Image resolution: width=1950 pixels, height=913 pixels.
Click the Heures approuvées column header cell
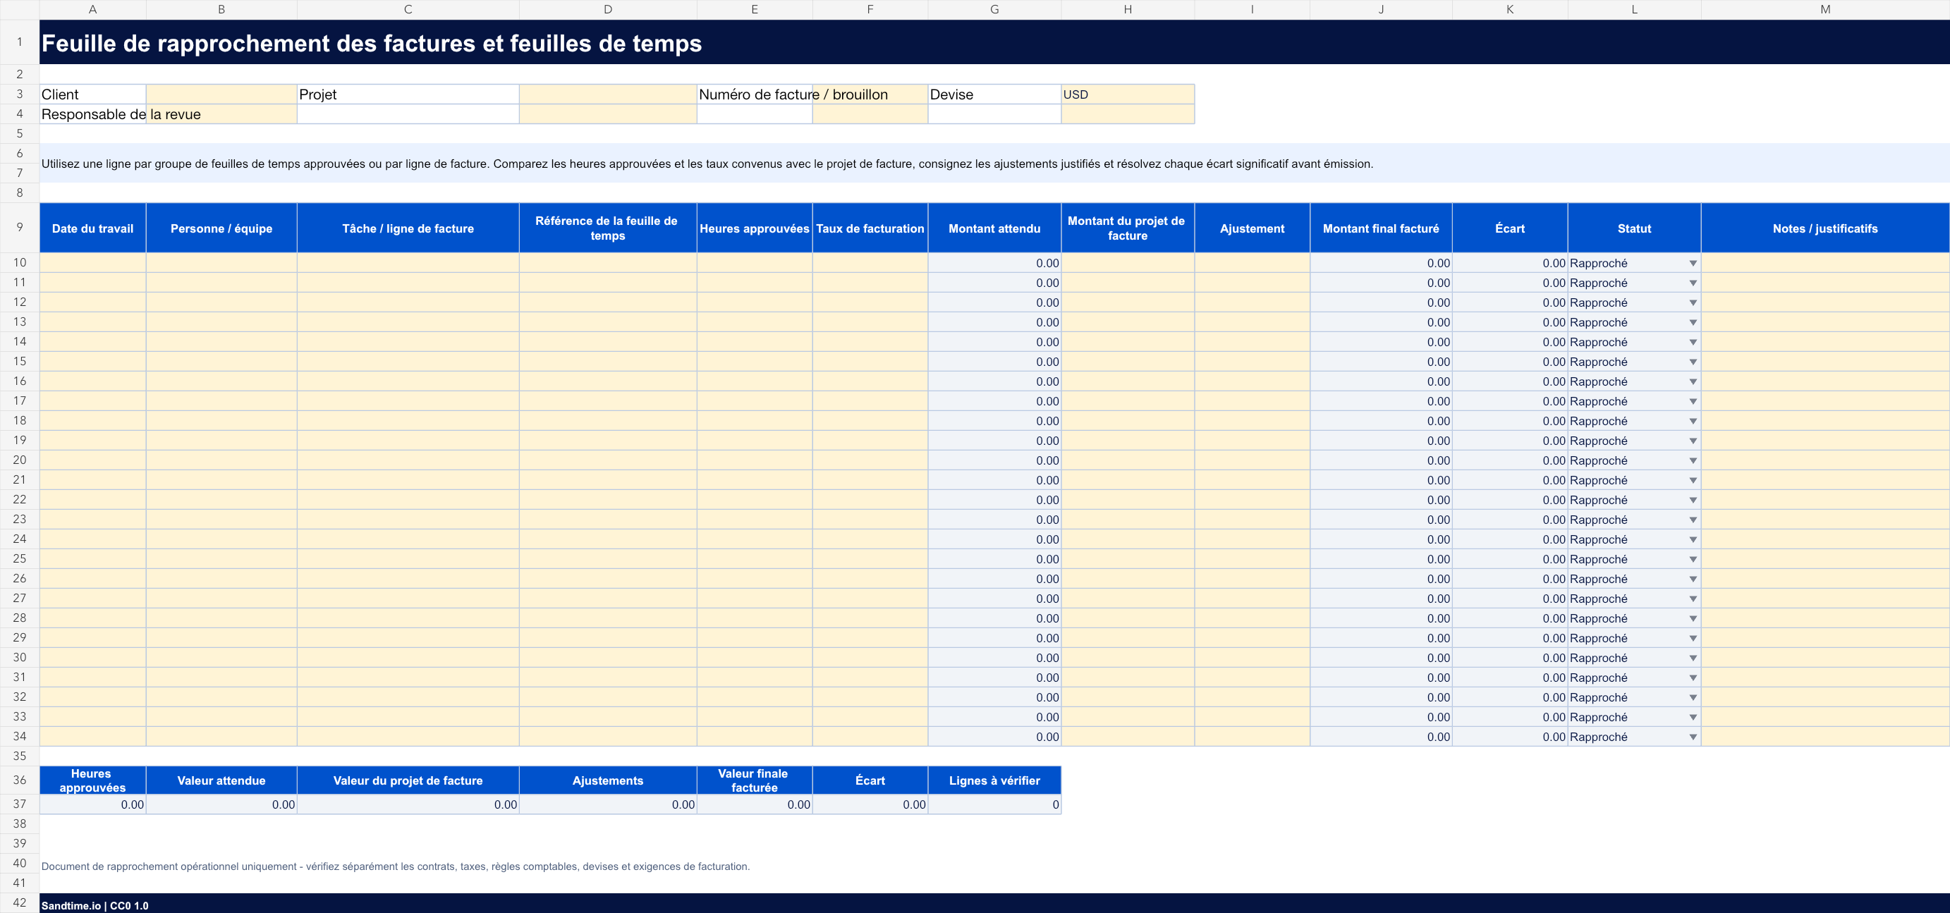click(754, 228)
